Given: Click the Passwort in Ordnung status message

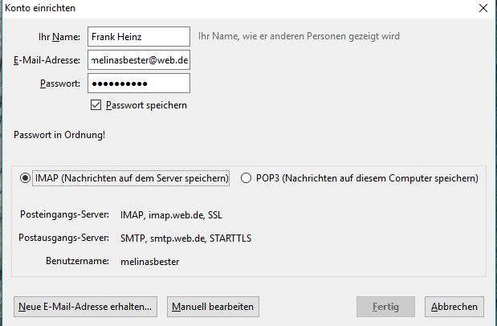Looking at the screenshot, I should 59,135.
